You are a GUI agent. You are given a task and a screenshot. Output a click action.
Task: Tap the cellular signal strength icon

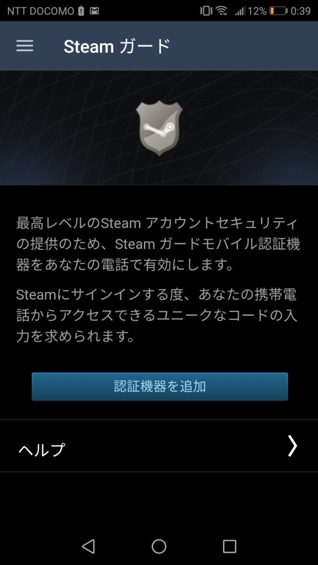click(x=240, y=11)
